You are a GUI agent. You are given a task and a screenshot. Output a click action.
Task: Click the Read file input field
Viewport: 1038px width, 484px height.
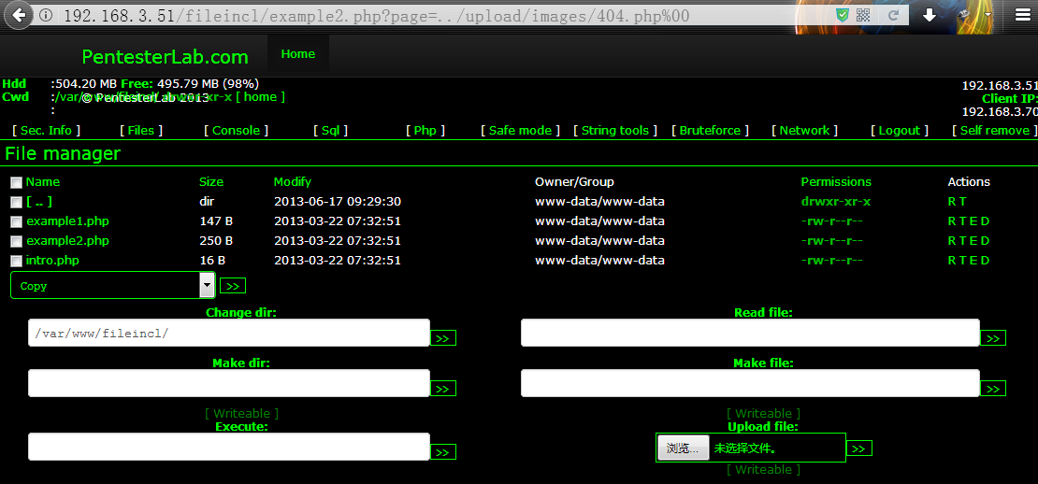point(750,333)
